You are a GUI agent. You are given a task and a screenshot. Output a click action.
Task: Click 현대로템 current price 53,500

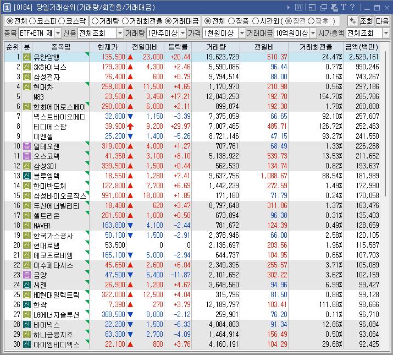click(115, 245)
